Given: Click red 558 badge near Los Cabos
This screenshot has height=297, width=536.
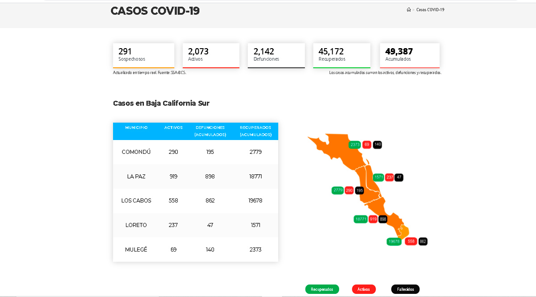Looking at the screenshot, I should coord(411,241).
